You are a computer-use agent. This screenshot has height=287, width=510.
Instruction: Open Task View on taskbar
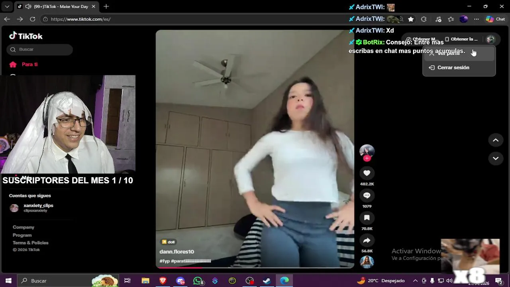127,281
